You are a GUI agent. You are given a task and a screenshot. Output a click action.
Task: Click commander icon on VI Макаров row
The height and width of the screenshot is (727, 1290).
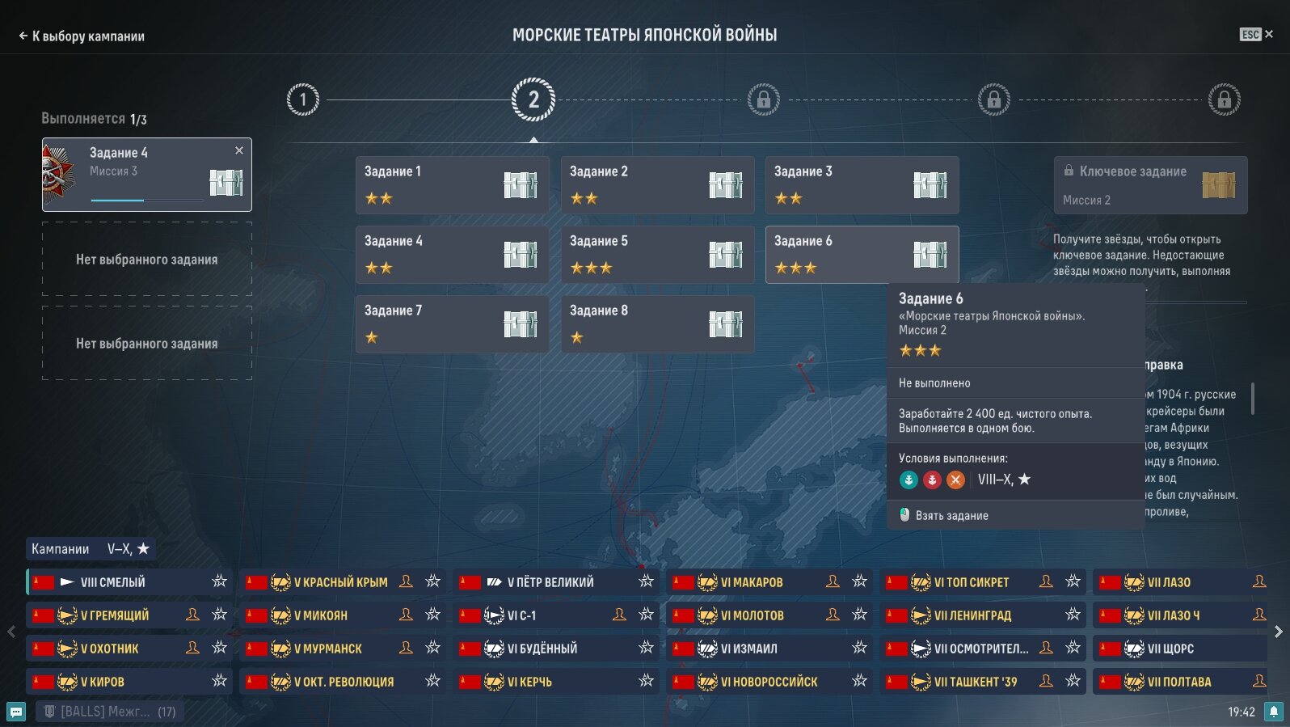point(833,581)
